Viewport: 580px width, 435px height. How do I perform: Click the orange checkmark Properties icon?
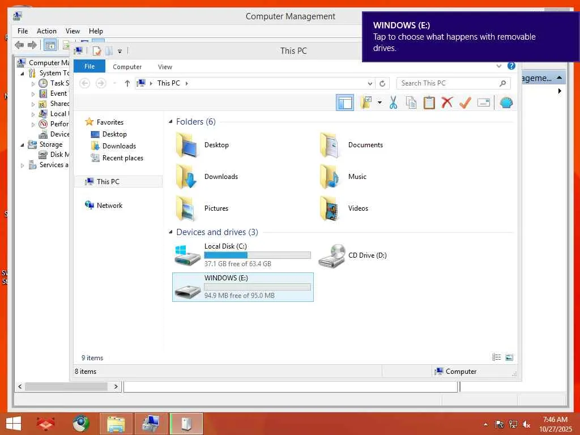click(x=465, y=103)
